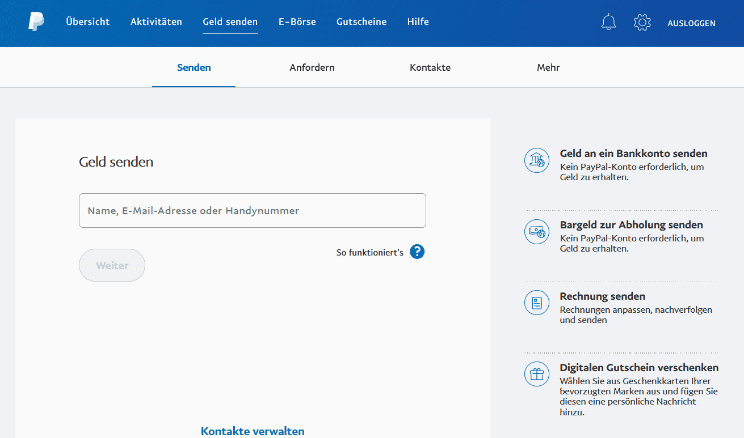744x438 pixels.
Task: Click the bank account send icon
Action: pos(536,160)
